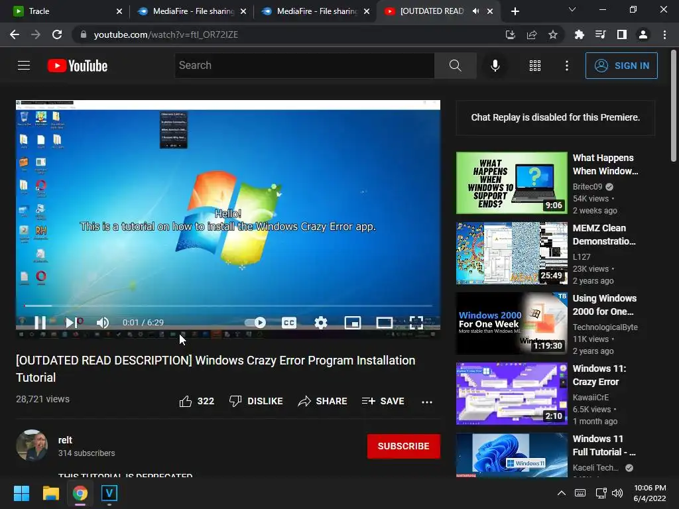Skip to the next video
The height and width of the screenshot is (509, 679).
click(73, 323)
